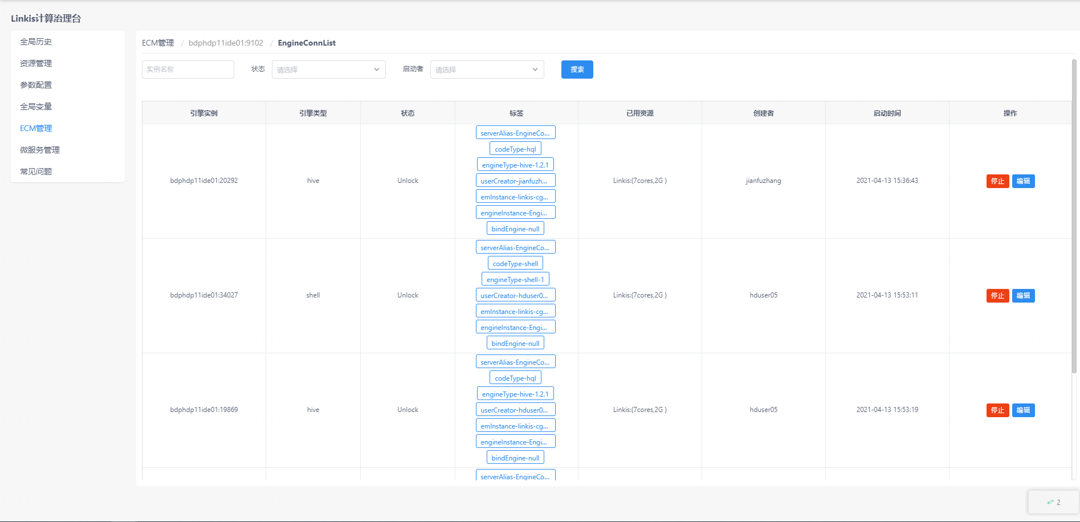Viewport: 1080px width, 522px height.
Task: Click the 搜索 search button
Action: point(577,70)
